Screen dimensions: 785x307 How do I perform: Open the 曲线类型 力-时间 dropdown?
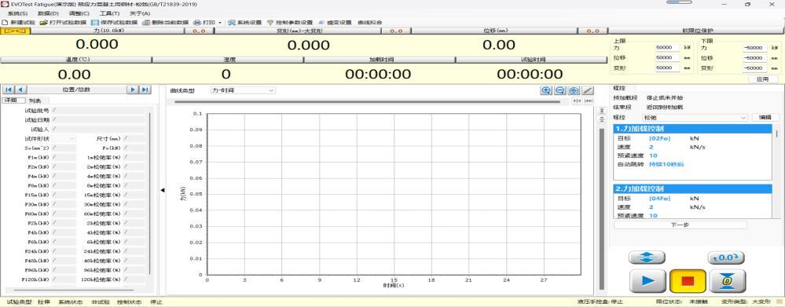tap(243, 90)
